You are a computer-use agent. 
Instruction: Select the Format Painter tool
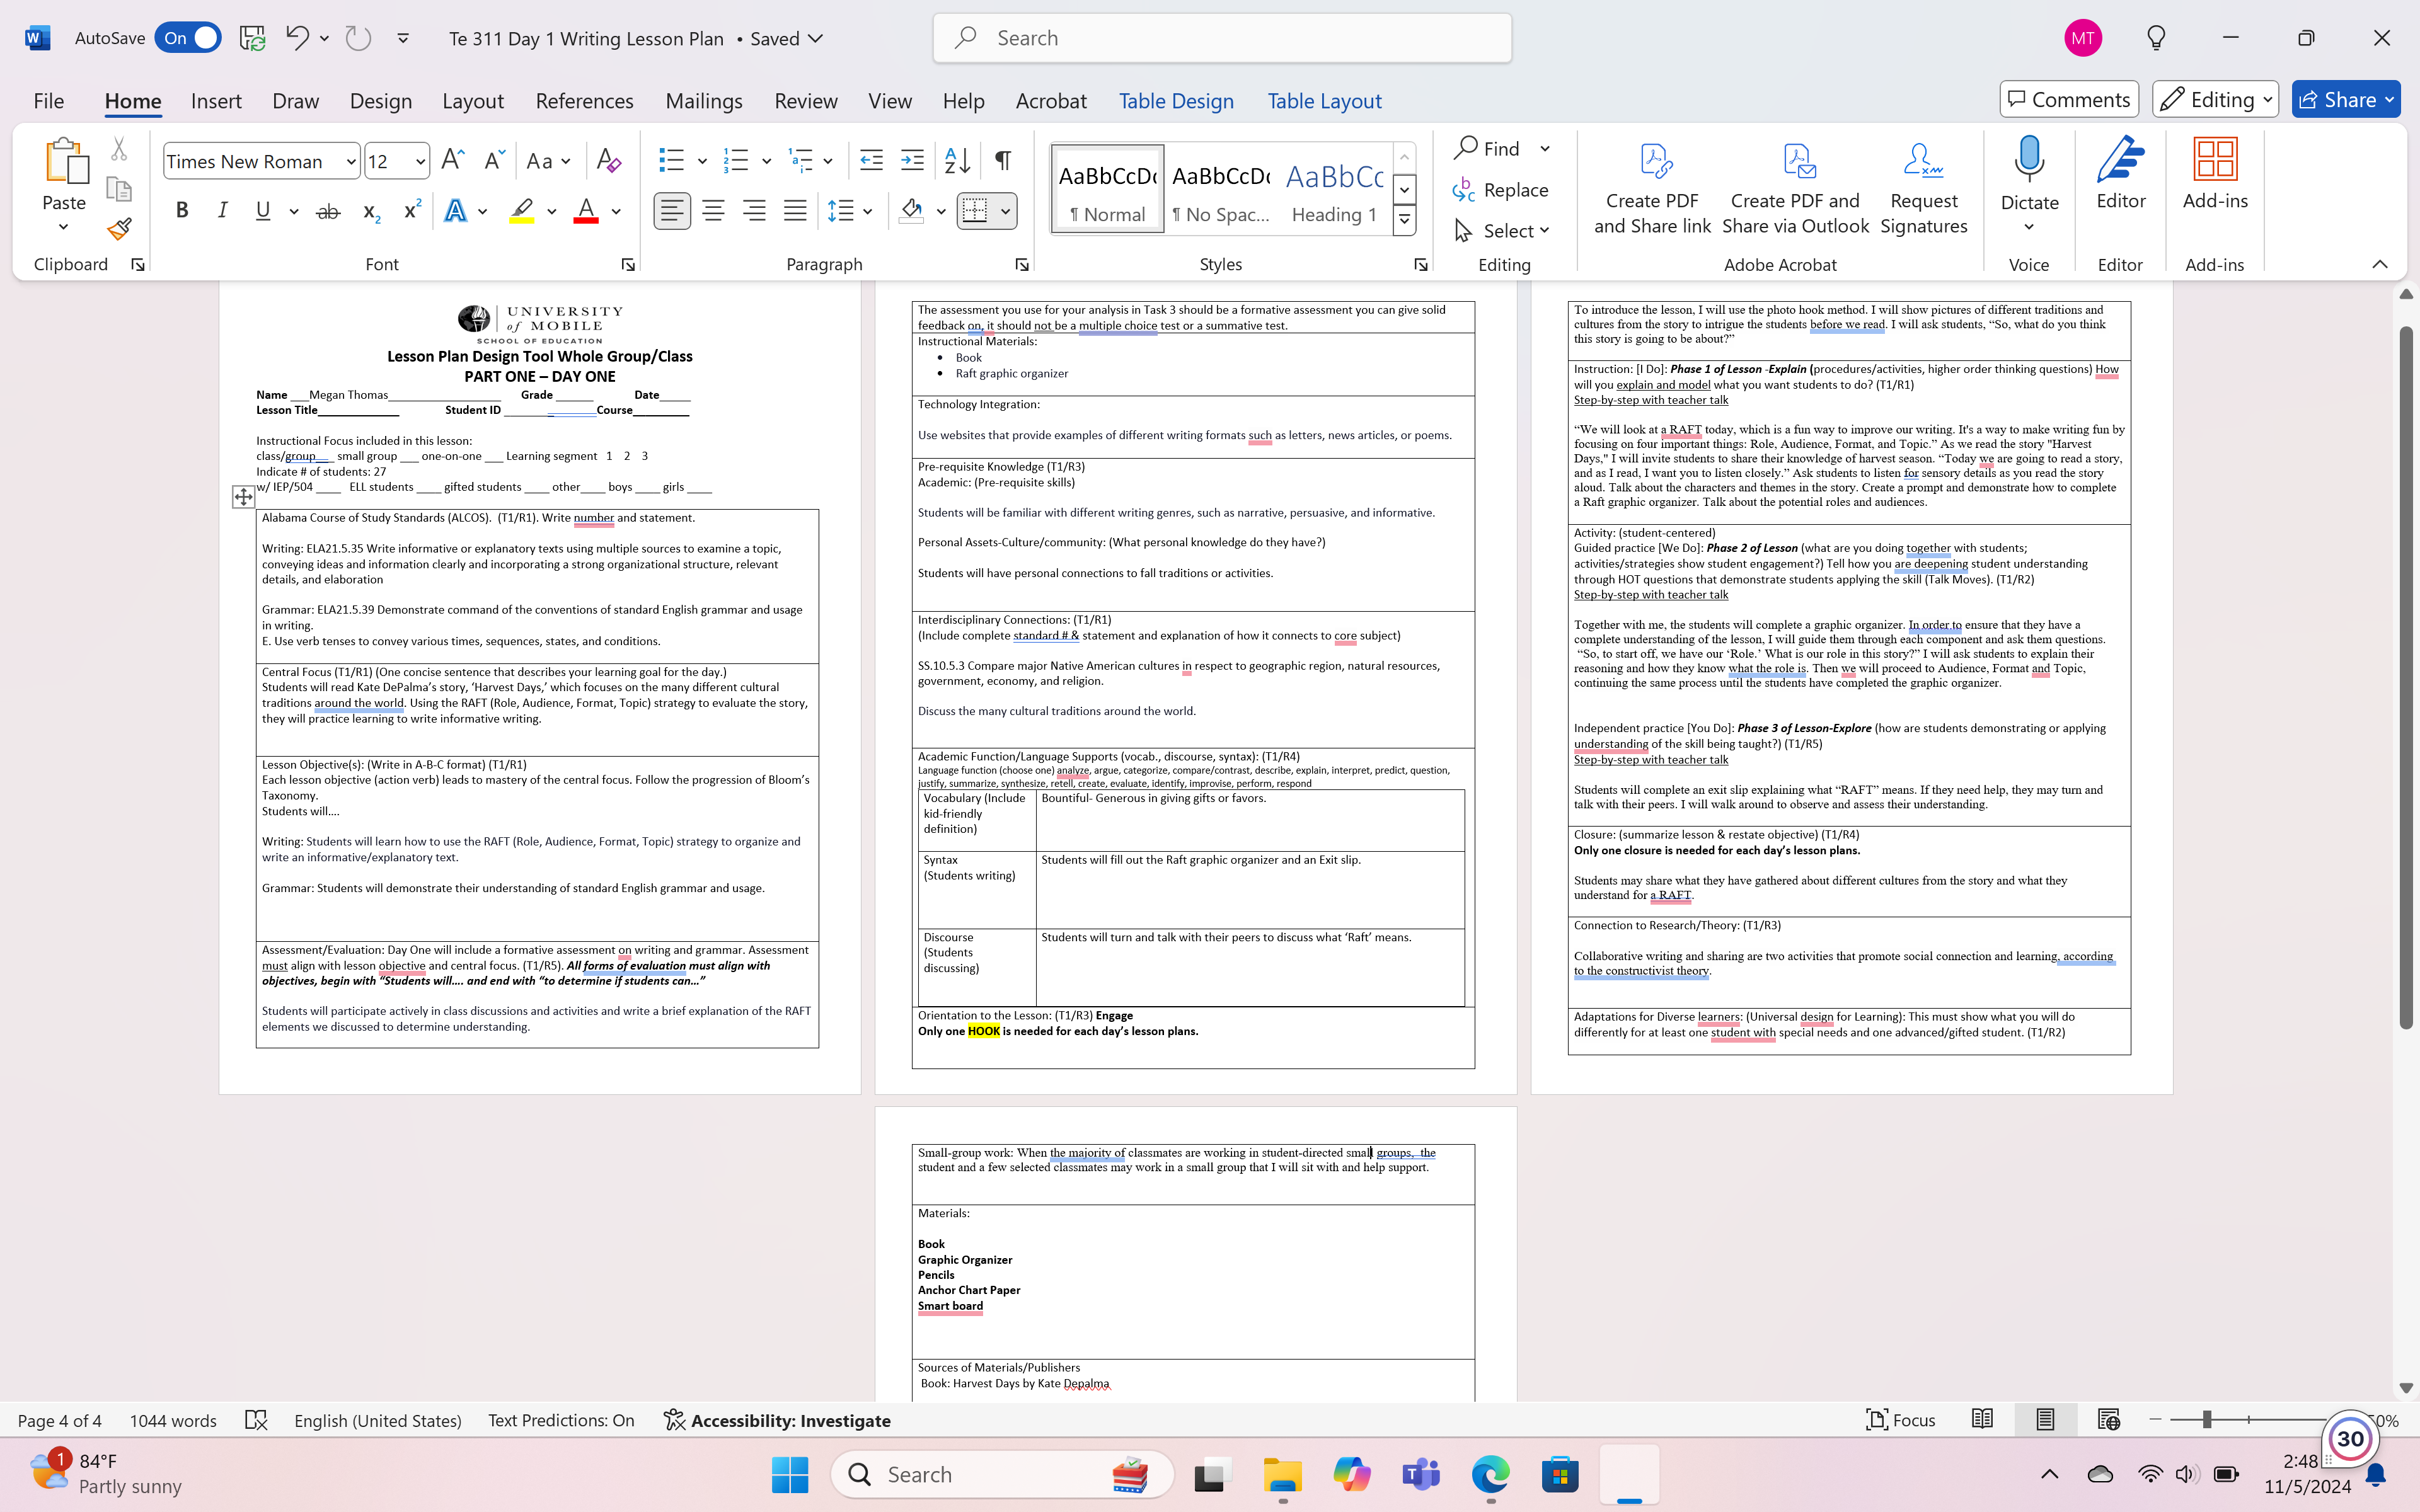119,228
